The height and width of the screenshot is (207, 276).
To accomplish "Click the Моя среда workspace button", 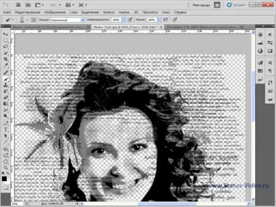I will [x=201, y=5].
